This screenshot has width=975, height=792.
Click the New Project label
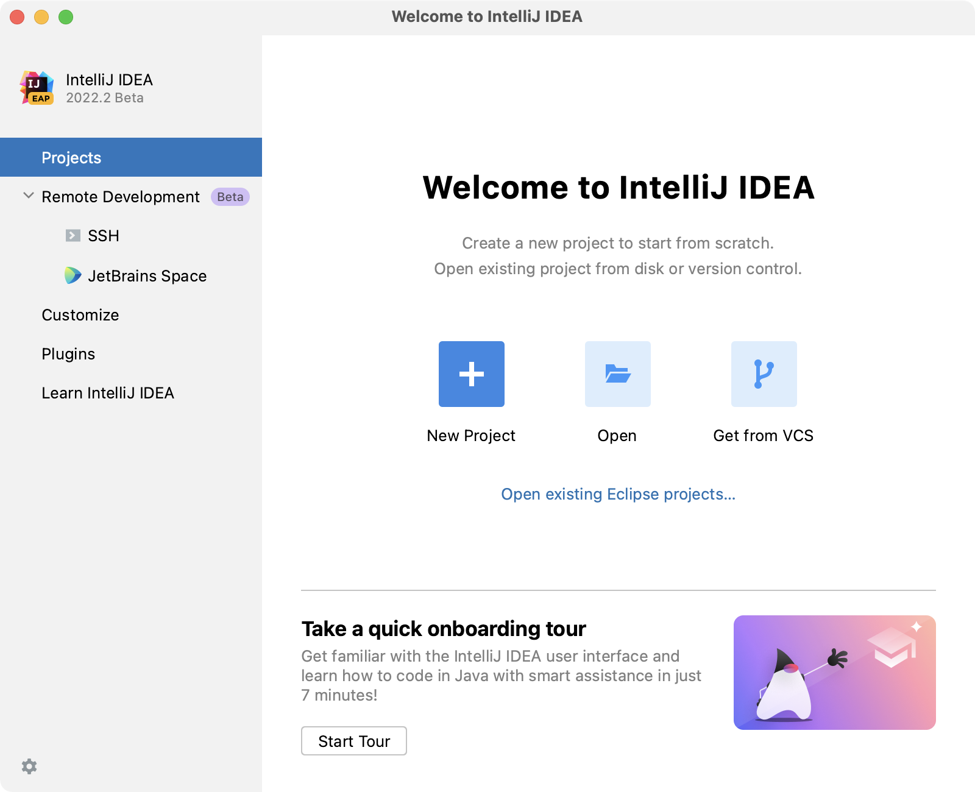pos(471,435)
